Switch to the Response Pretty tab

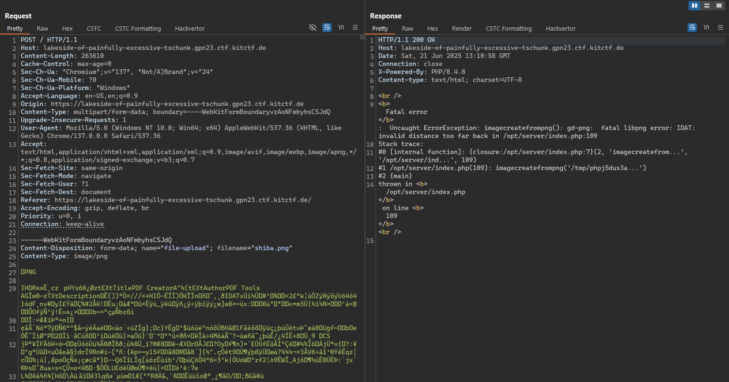[x=380, y=28]
